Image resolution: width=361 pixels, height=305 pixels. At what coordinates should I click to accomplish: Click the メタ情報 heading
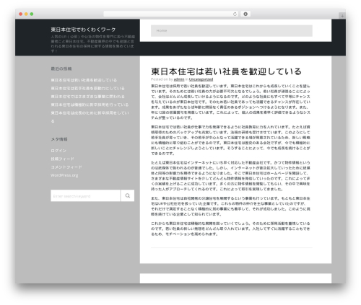pyautogui.click(x=59, y=139)
